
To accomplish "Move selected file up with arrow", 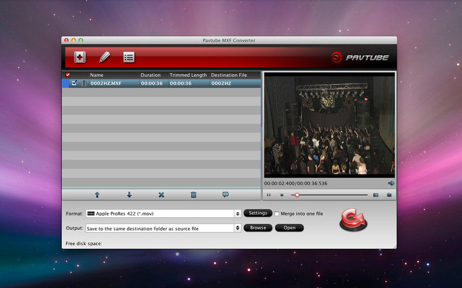I will pos(97,195).
